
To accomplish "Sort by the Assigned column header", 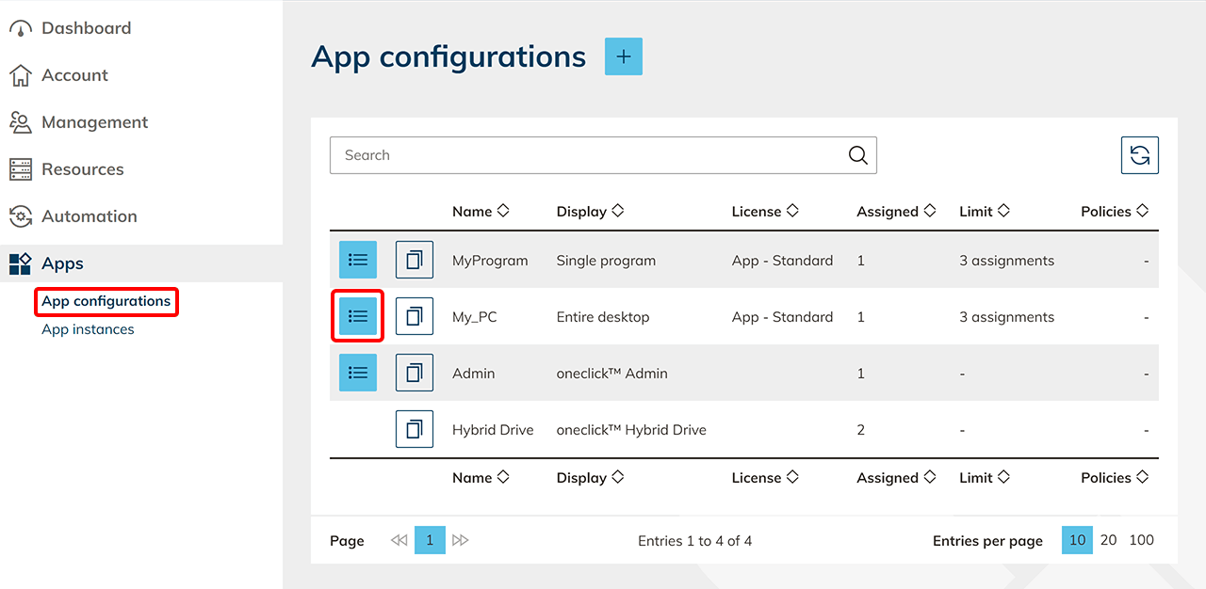I will click(x=895, y=212).
